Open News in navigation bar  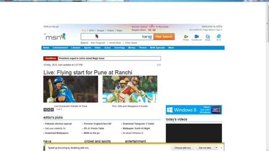[46, 48]
